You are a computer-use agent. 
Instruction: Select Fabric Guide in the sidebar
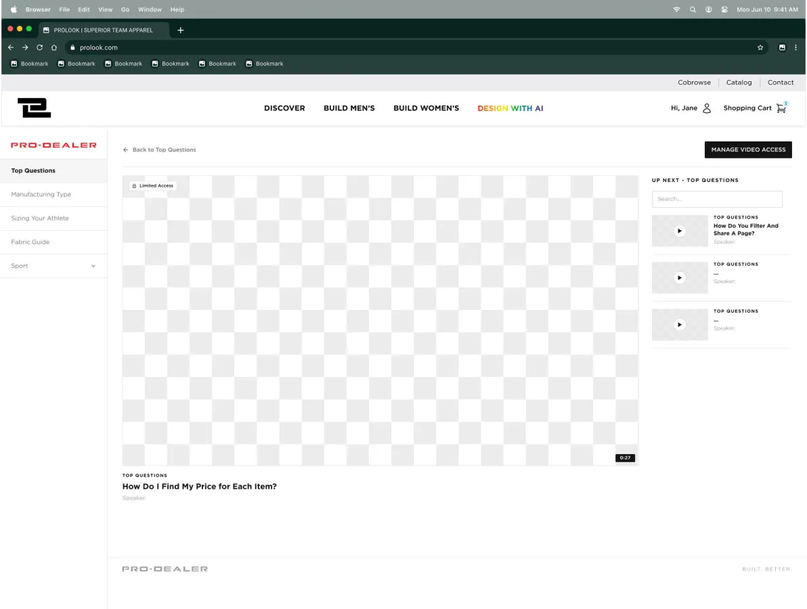point(53,242)
